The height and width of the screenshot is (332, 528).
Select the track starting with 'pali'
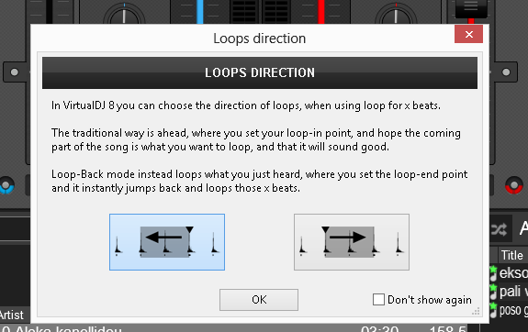tap(511, 292)
